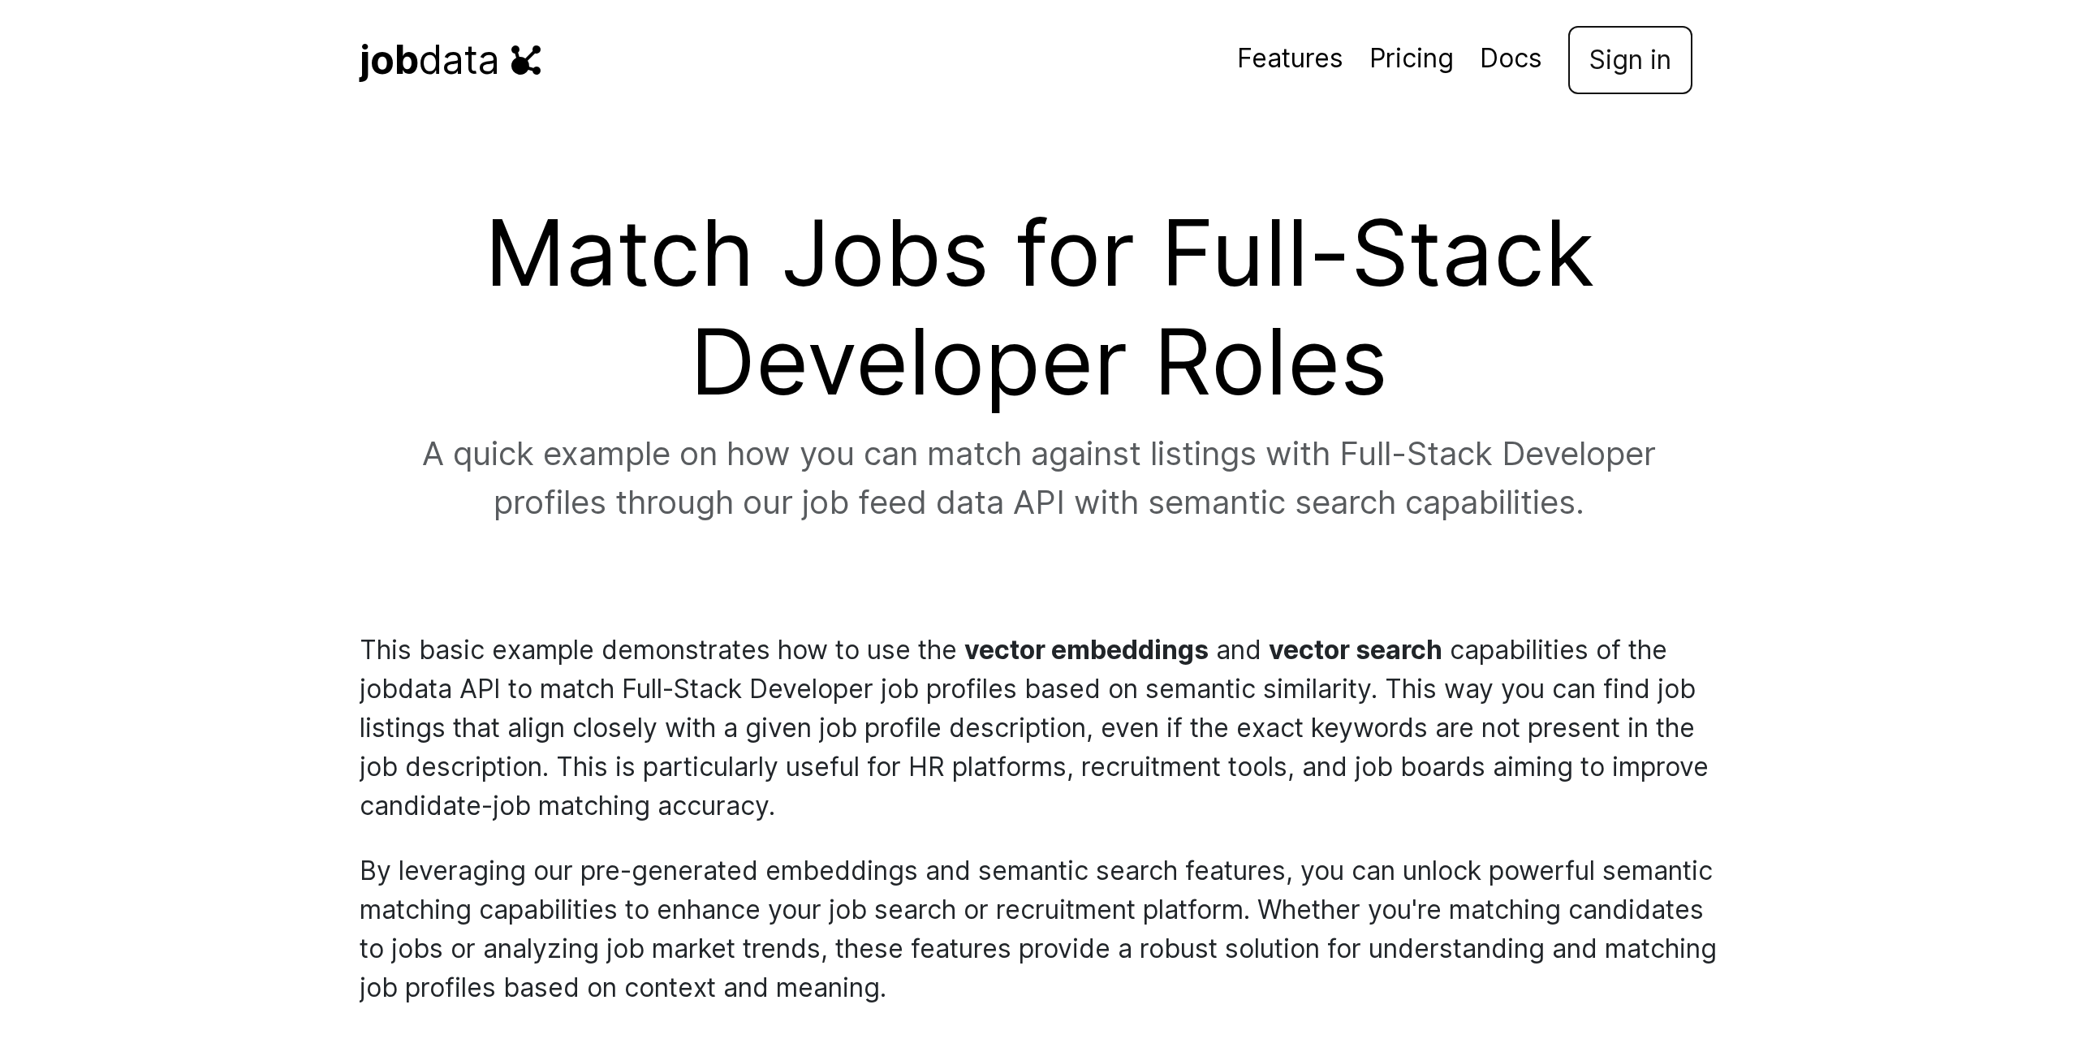Click the subtitle describing the job feed data API
Viewport: 2078px width, 1039px height.
click(1039, 479)
